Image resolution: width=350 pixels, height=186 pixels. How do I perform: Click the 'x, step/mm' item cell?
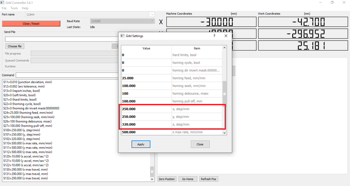click(197, 109)
